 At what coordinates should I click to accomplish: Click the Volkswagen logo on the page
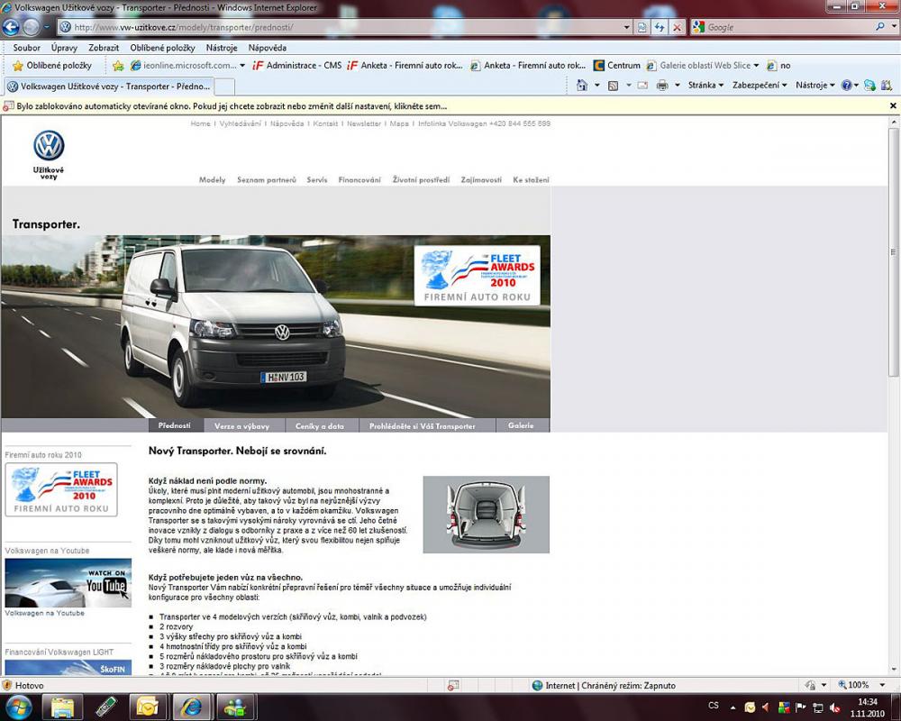click(49, 145)
